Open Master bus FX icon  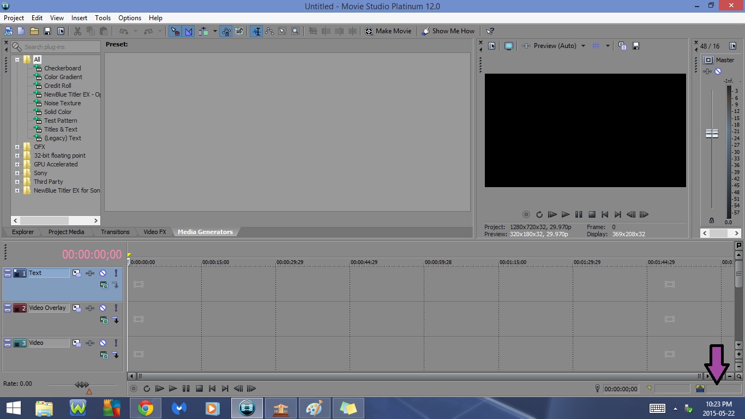(x=708, y=71)
